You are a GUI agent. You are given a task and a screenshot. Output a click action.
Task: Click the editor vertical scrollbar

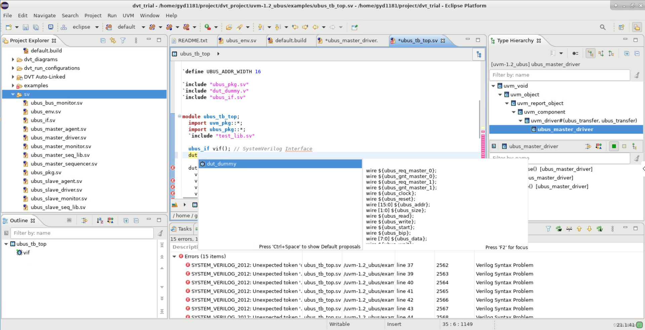coord(480,119)
